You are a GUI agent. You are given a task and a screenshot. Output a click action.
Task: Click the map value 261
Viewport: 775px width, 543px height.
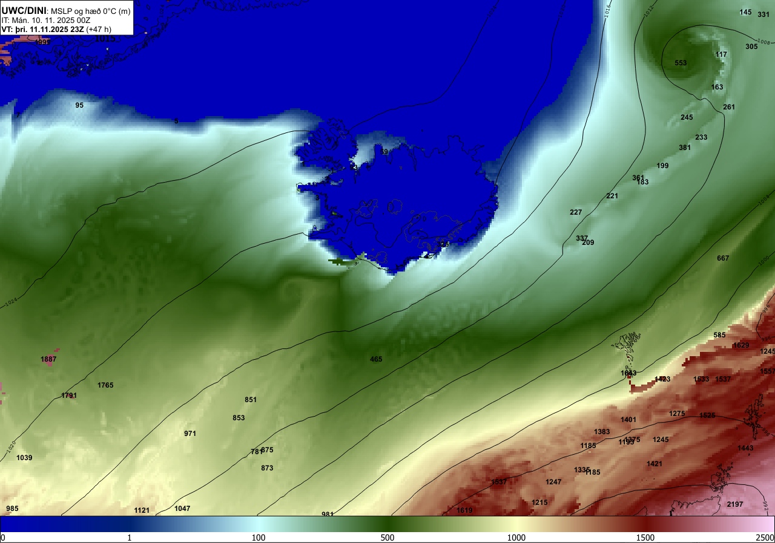[729, 107]
